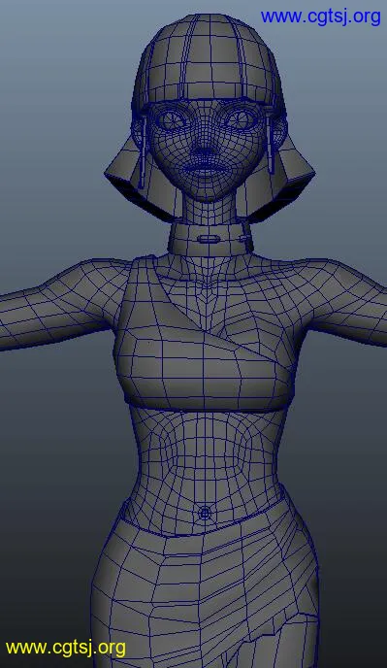387x668 pixels.
Task: Click the blue www.cgtsj.org watermark link
Action: (x=321, y=17)
